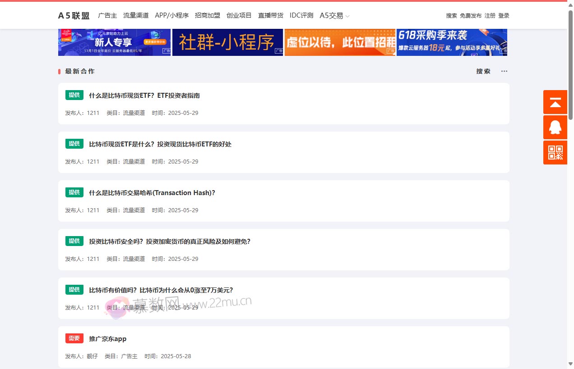Expand the 广告主 category on 推广京东app post

[x=129, y=356]
